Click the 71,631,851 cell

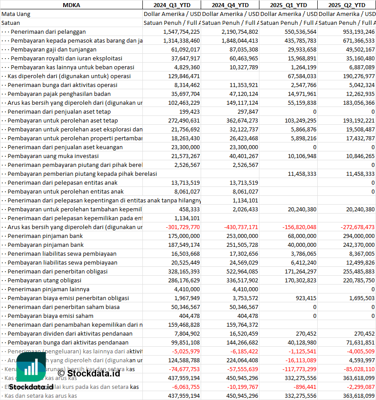(347, 343)
